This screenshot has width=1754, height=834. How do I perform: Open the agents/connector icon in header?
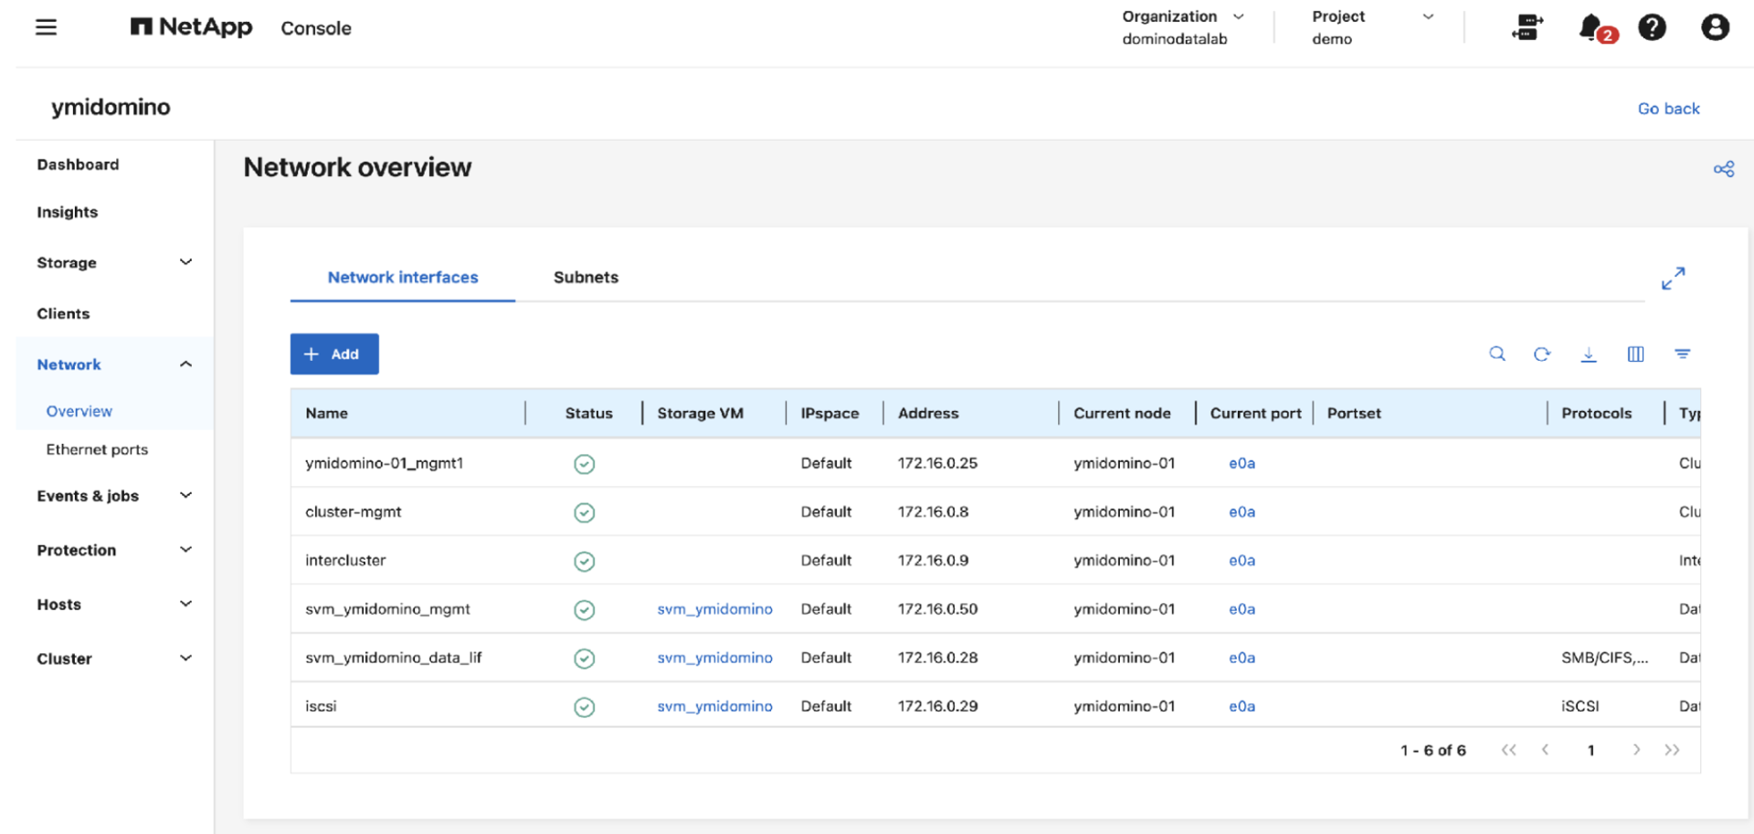click(1527, 27)
